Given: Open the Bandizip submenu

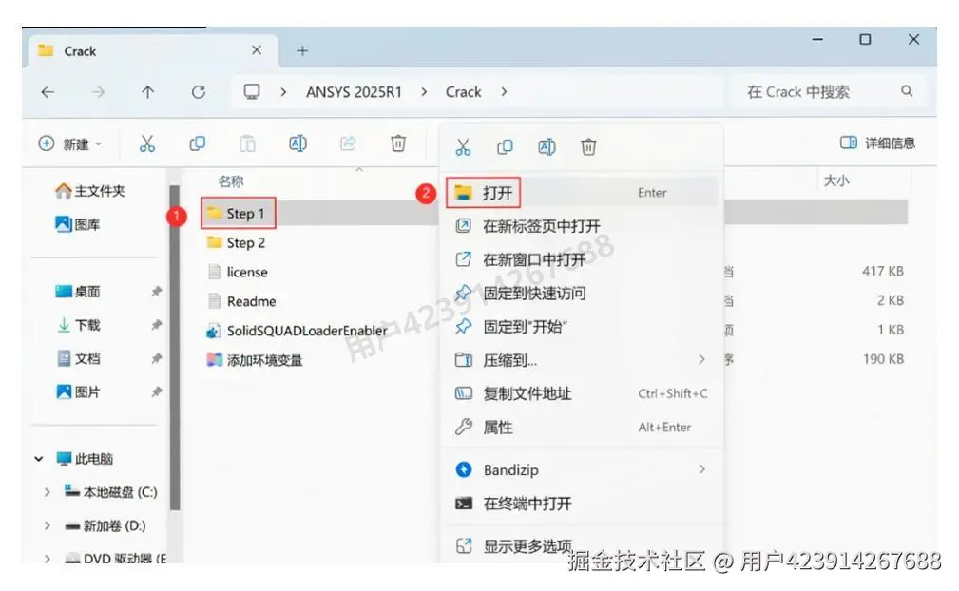Looking at the screenshot, I should tap(583, 469).
